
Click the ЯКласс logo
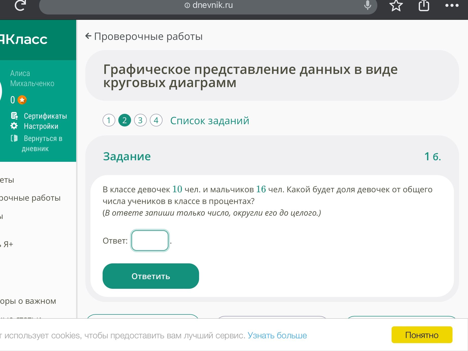(x=24, y=39)
